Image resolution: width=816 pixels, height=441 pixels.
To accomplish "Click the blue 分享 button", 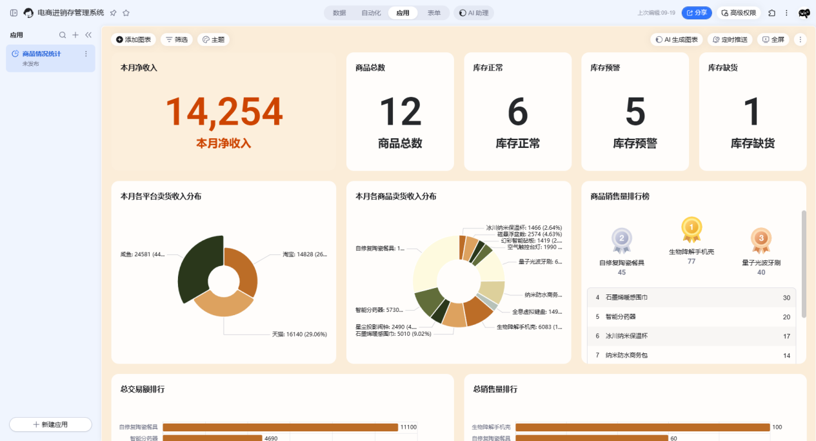I will coord(697,13).
